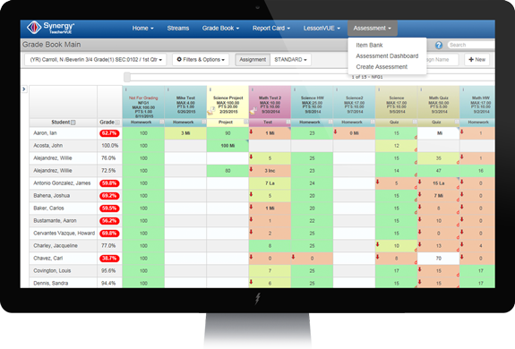Click red arrow in Charley Jacqueline Science cell
Image resolution: width=515 pixels, height=349 pixels.
(378, 244)
